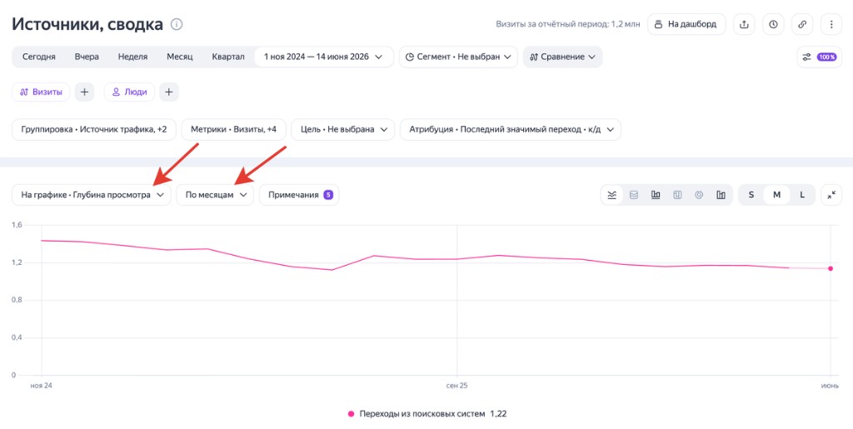This screenshot has width=853, height=429.
Task: Set chart size to L
Action: [x=802, y=195]
